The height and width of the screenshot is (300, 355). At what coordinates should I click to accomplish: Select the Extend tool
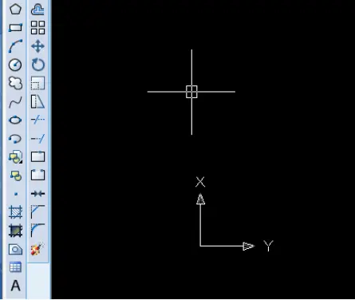(x=37, y=139)
